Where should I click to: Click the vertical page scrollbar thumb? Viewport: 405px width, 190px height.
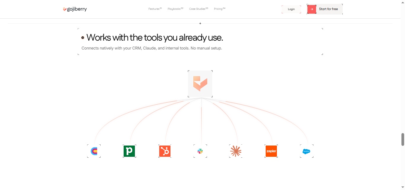(x=403, y=139)
